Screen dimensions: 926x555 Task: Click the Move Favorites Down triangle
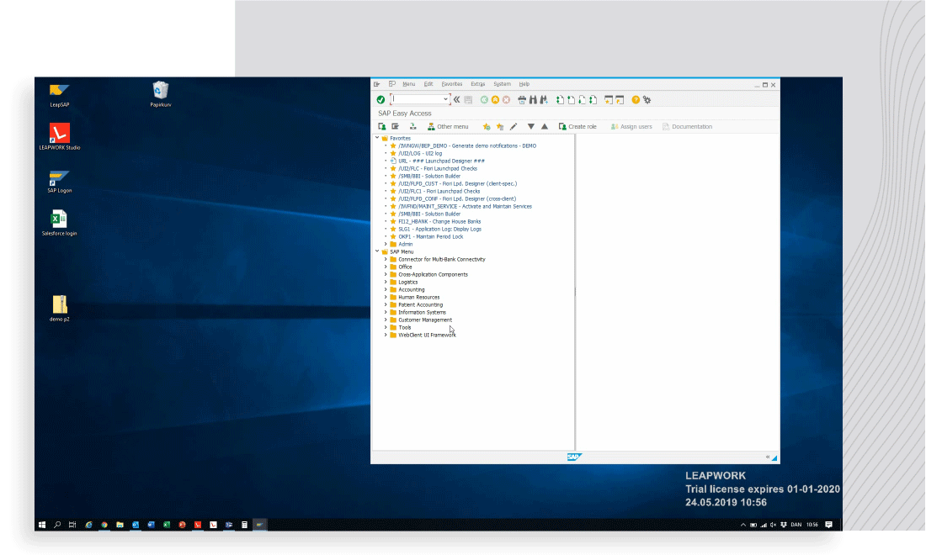(x=530, y=127)
